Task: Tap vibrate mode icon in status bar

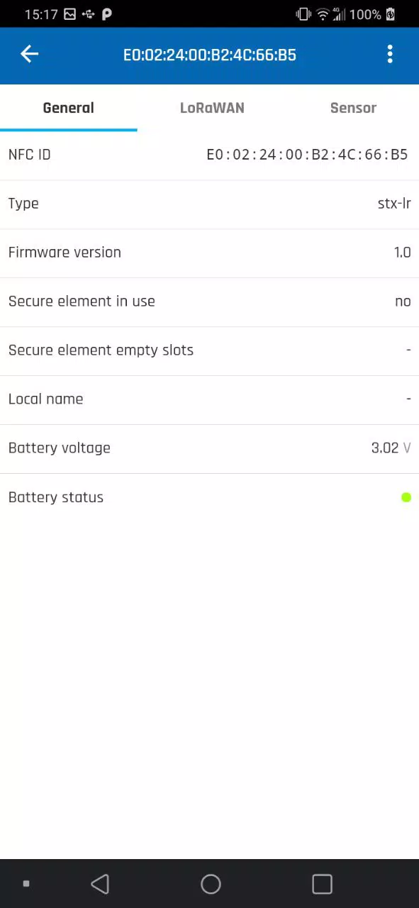Action: [x=303, y=14]
